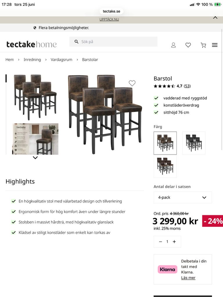The width and height of the screenshot is (223, 297).
Task: Collapse the top banner with up chevron
Action: tap(215, 18)
